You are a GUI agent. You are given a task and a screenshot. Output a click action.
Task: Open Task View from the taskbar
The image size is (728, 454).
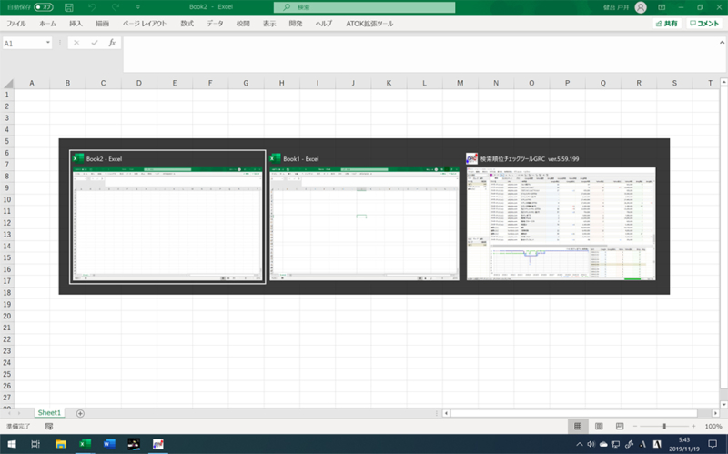tap(35, 444)
